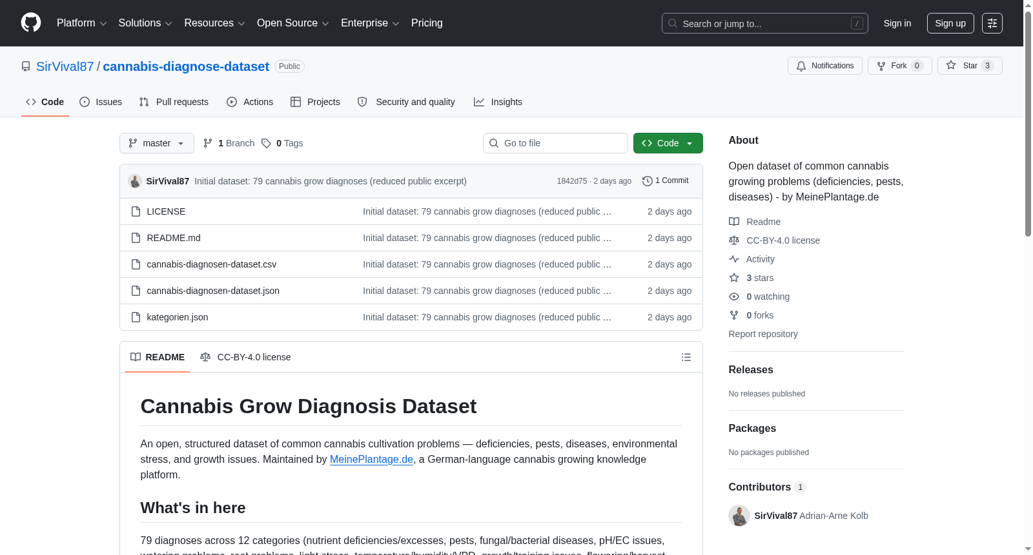
Task: Select the Insights tab
Action: point(498,102)
